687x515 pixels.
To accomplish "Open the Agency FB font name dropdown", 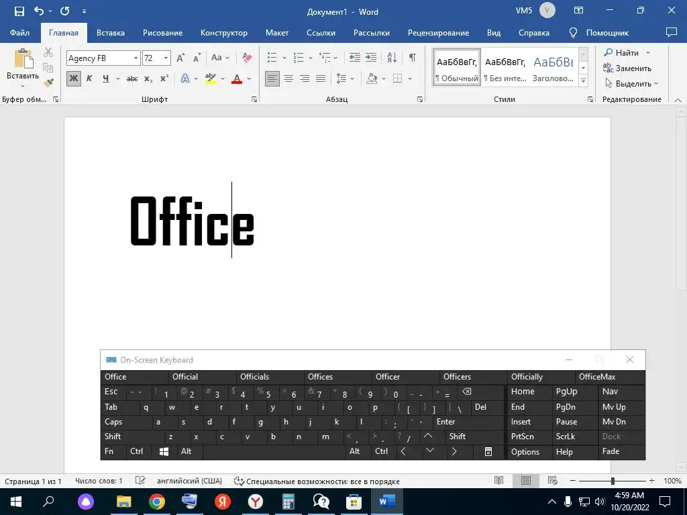I will 136,58.
